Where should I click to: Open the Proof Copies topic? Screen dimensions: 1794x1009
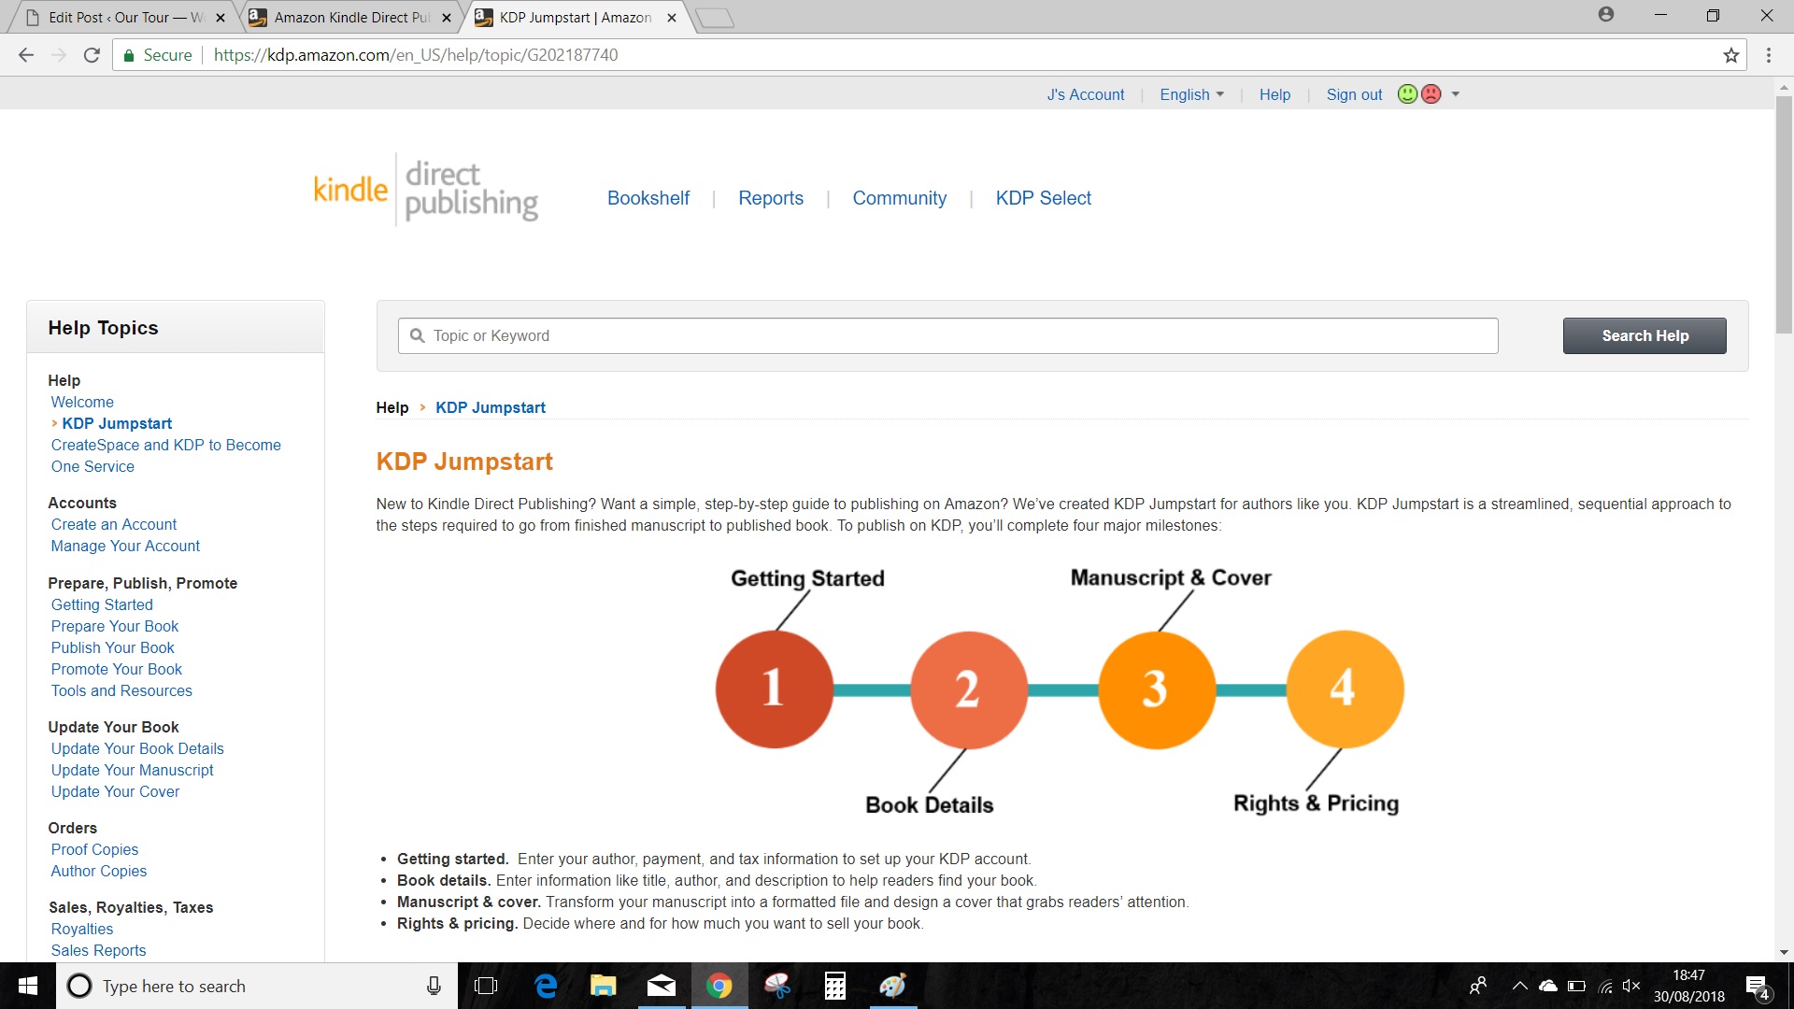pos(94,849)
